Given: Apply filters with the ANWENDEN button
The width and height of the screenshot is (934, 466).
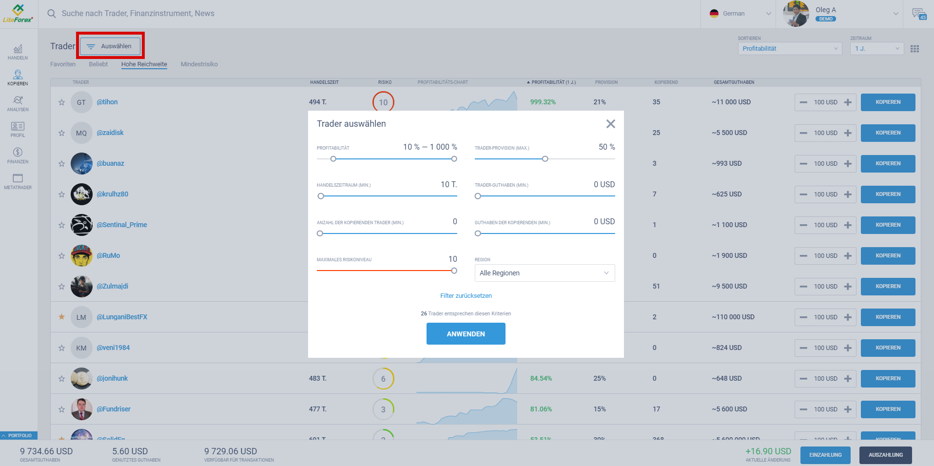Looking at the screenshot, I should pos(466,333).
